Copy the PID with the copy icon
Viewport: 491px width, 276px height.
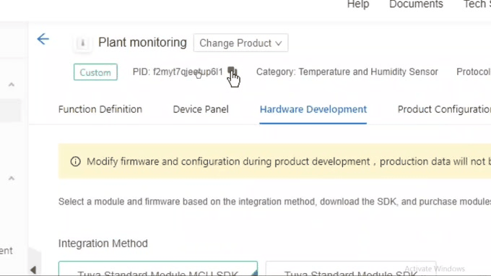232,72
